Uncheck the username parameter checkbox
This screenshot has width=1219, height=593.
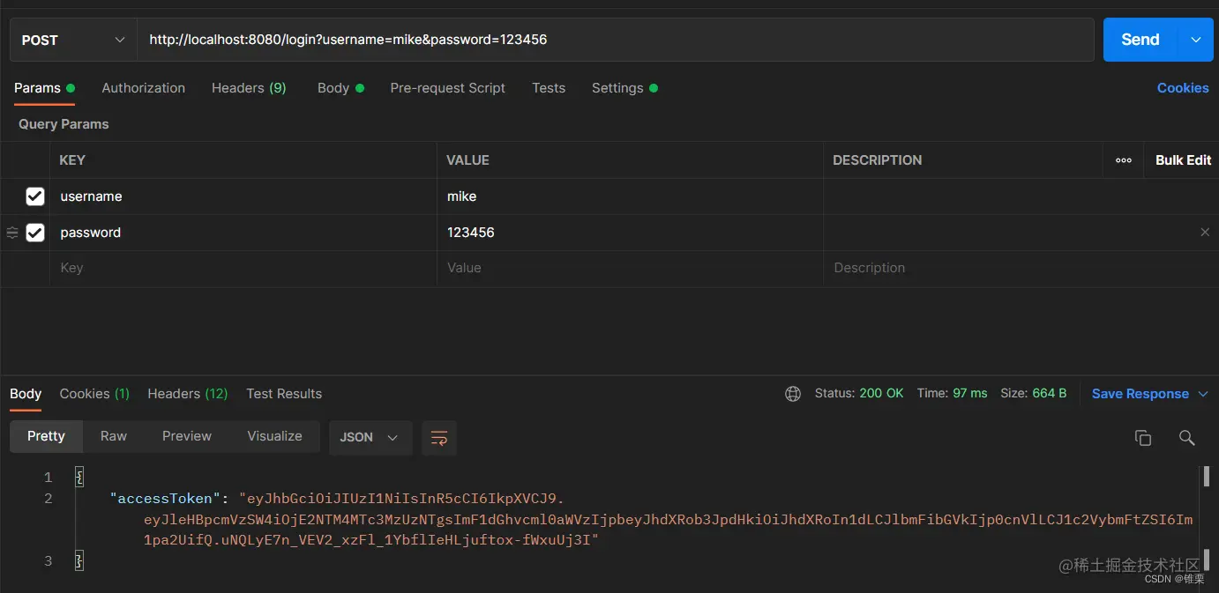point(35,196)
